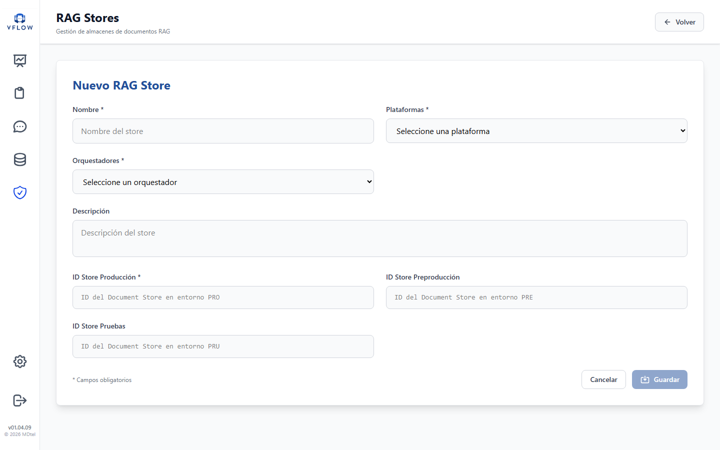This screenshot has width=720, height=450.
Task: Expand the Orquestadores dropdown
Action: point(223,182)
